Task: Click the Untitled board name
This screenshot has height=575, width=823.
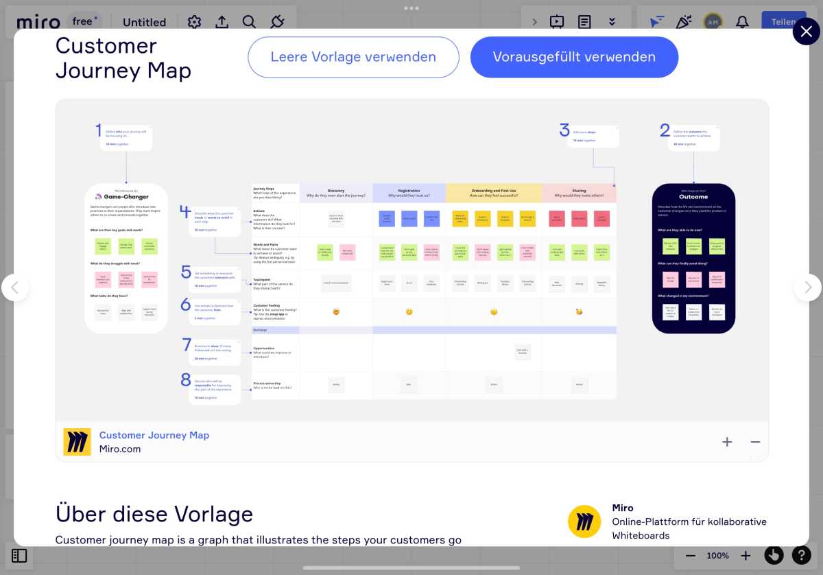Action: point(144,22)
